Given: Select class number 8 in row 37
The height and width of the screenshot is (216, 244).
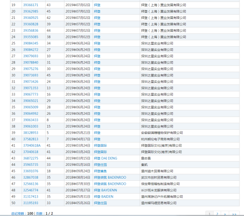Looking at the screenshot, I should click(x=48, y=120).
